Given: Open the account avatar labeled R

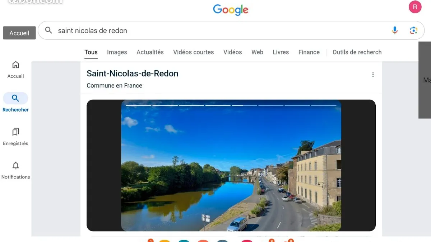Looking at the screenshot, I should click(415, 7).
